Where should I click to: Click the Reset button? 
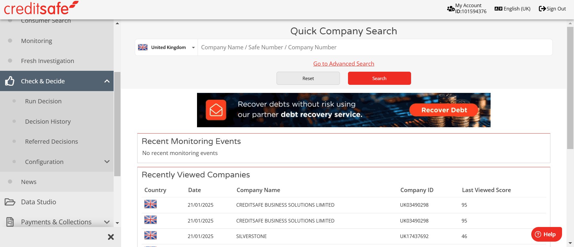pos(308,78)
